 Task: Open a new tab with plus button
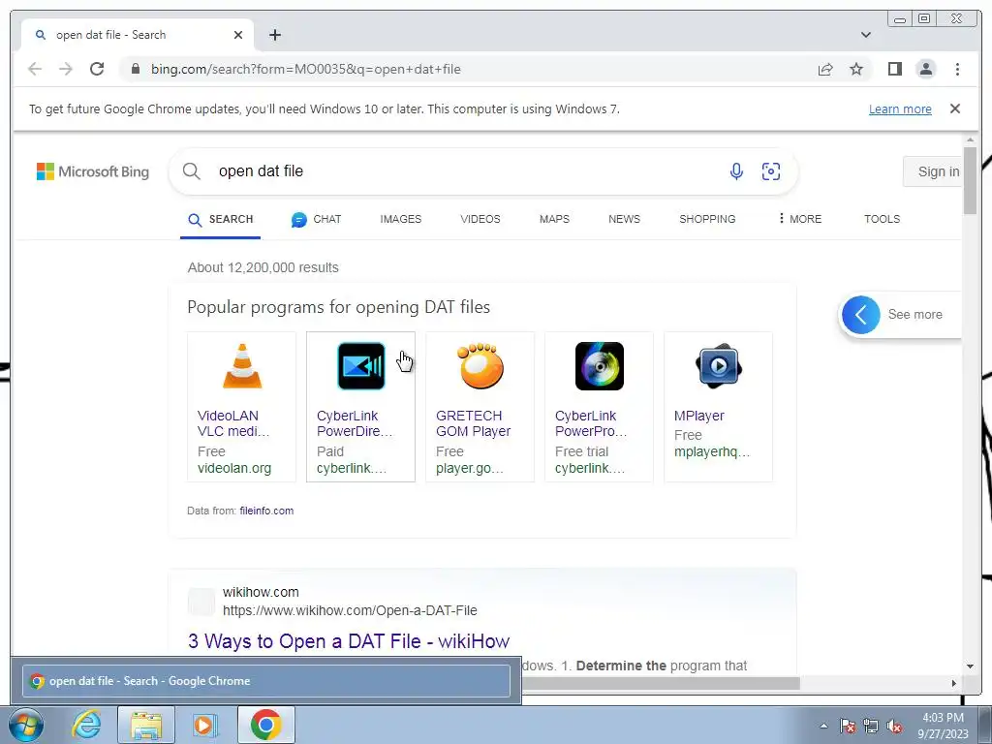tap(274, 35)
